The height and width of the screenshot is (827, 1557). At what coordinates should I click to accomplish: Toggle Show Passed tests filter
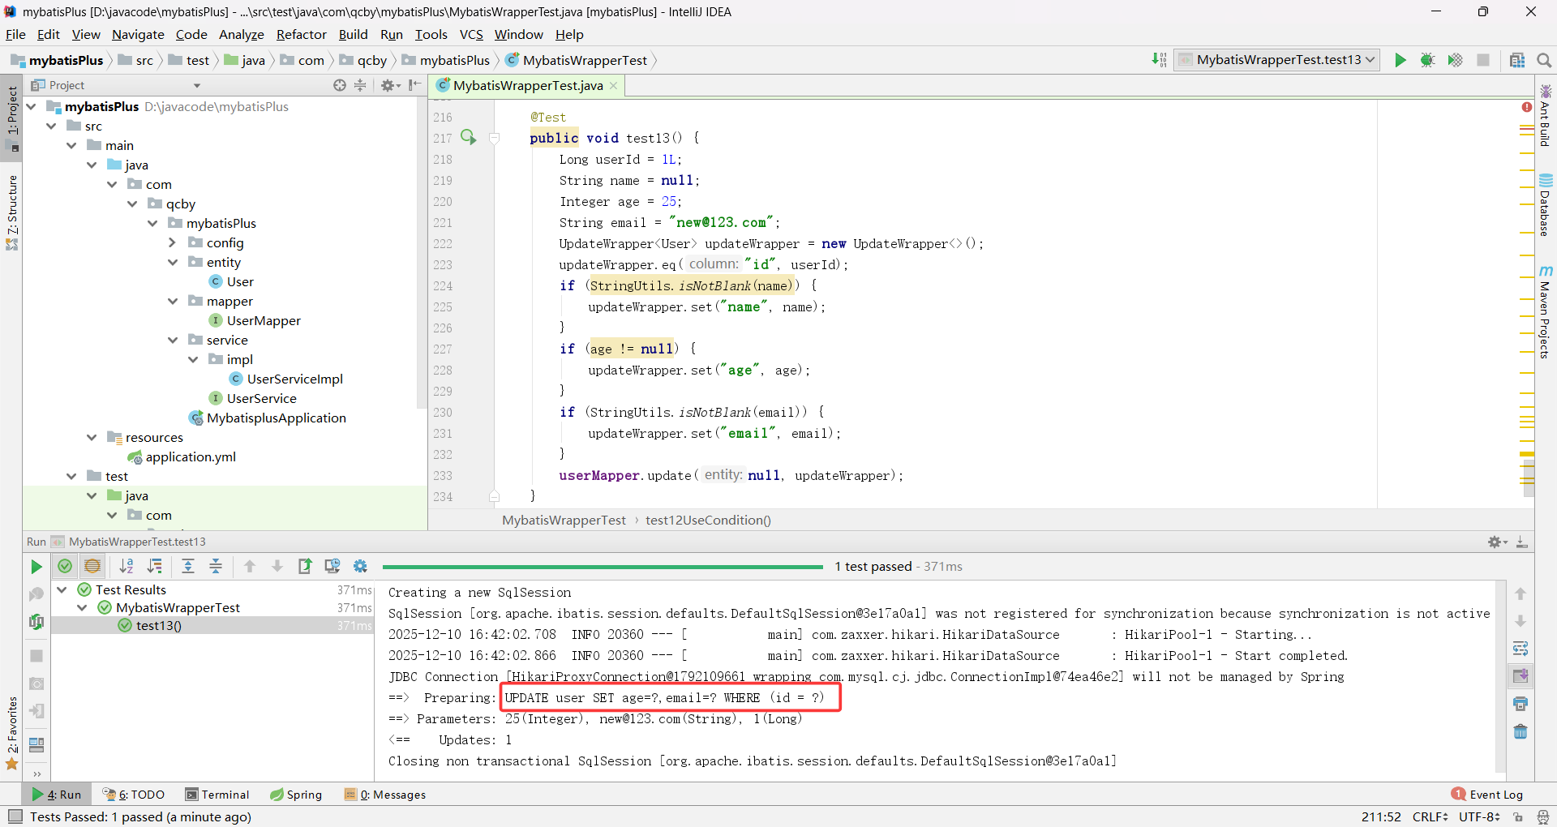click(65, 567)
